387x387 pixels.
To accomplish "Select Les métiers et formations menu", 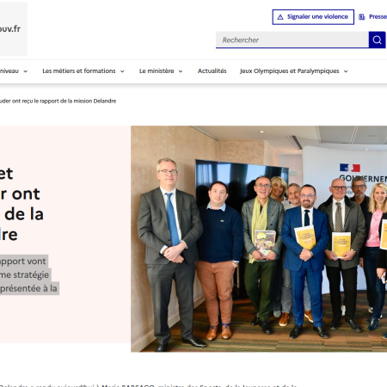I will click(79, 71).
